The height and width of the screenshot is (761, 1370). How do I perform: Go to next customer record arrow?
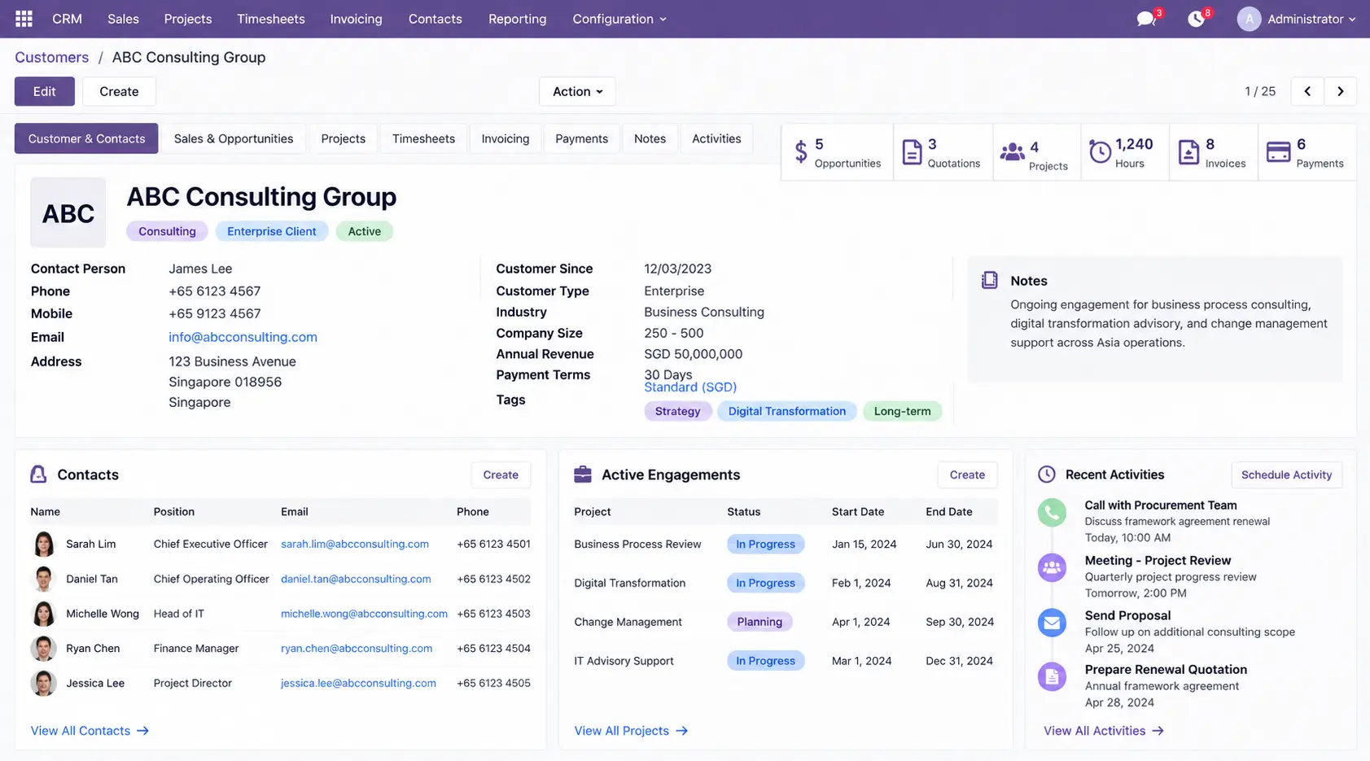click(x=1341, y=91)
